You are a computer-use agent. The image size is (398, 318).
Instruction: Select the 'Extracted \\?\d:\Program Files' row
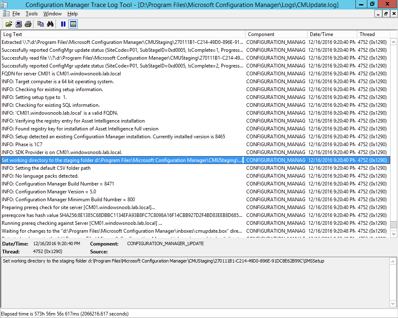click(195, 42)
